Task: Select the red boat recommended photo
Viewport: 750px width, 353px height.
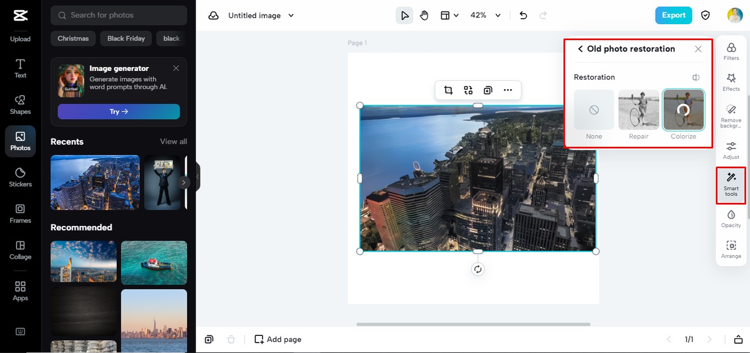Action: tap(154, 263)
